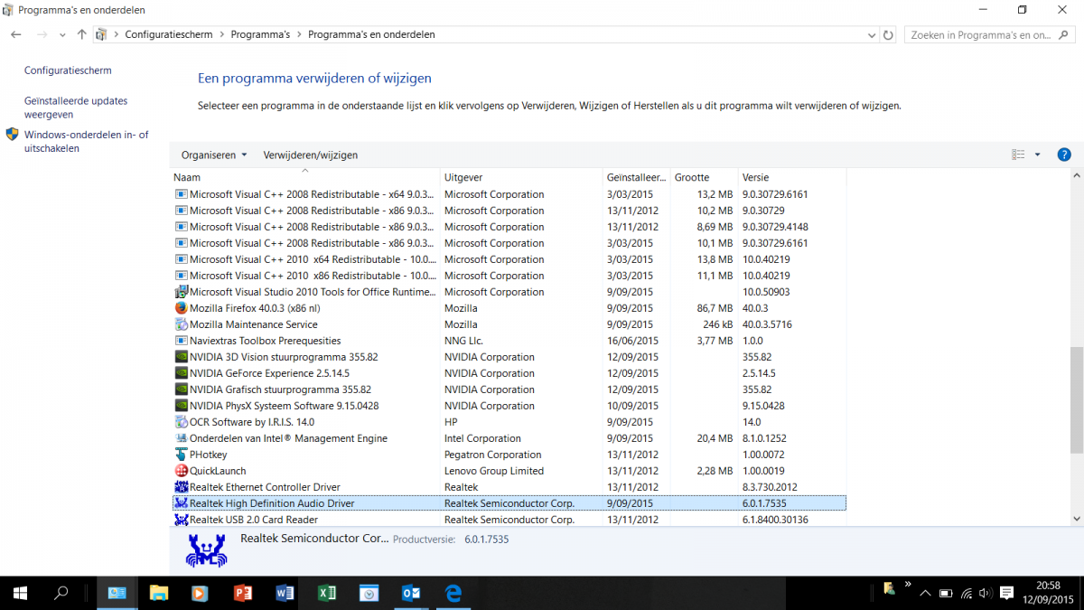The width and height of the screenshot is (1084, 610).
Task: Click the Pegatron Corporation publisher cell
Action: coord(493,455)
